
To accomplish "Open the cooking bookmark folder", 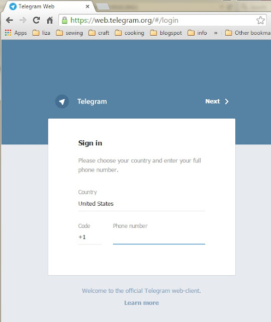I will tap(129, 33).
